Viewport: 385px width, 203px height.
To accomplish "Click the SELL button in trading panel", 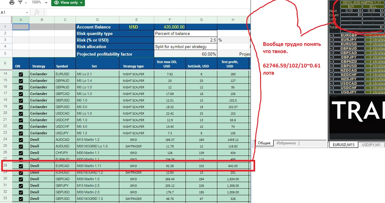I will (x=373, y=7).
